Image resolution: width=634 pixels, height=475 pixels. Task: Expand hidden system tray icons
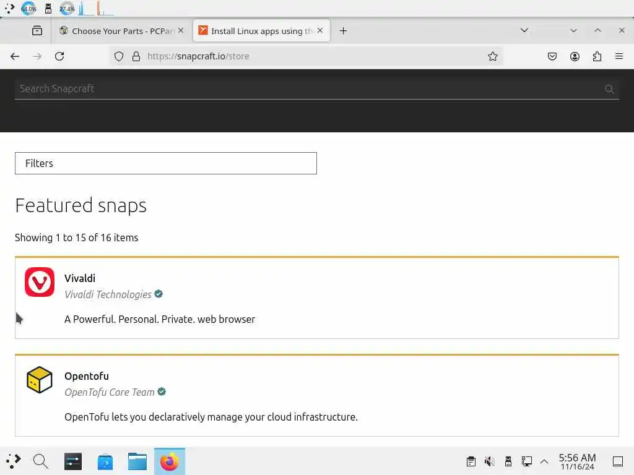(544, 461)
